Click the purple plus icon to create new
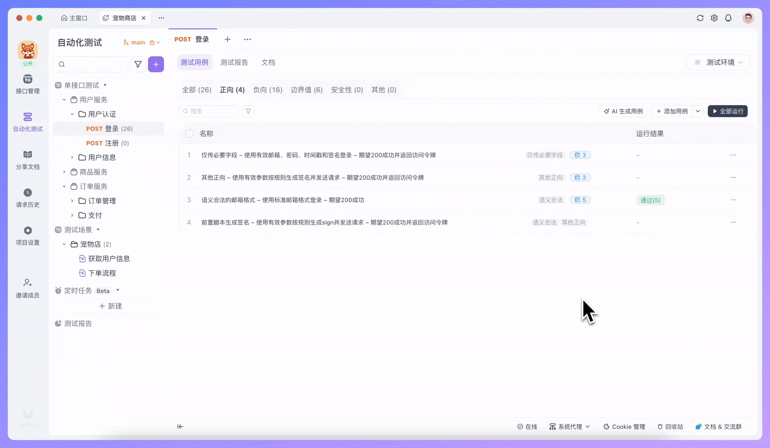Image resolution: width=770 pixels, height=448 pixels. pos(156,64)
